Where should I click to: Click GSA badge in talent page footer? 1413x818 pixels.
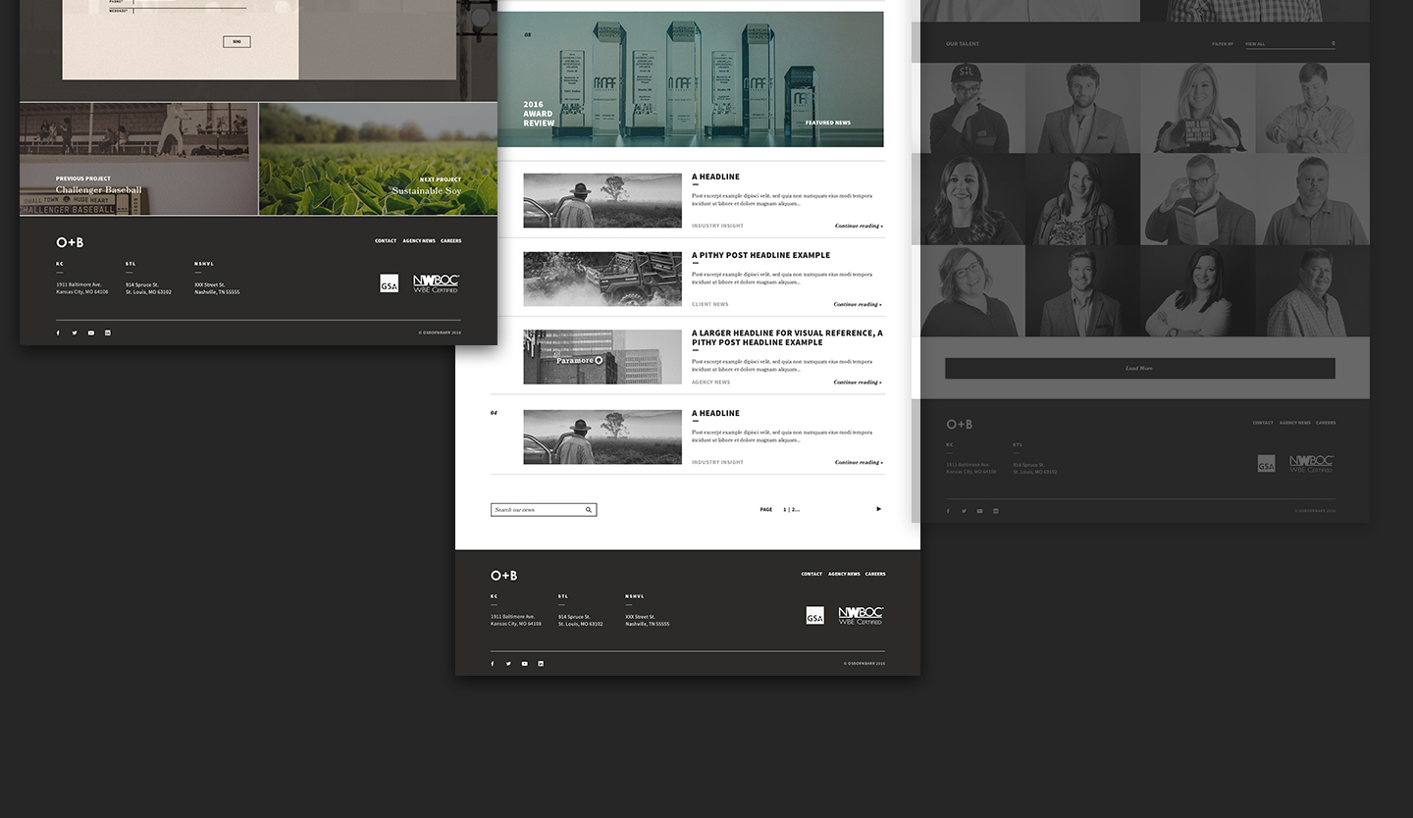1267,464
